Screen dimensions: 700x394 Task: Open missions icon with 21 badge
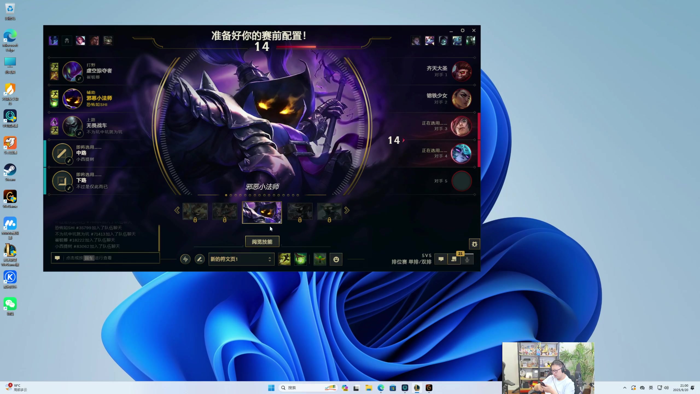(x=454, y=259)
